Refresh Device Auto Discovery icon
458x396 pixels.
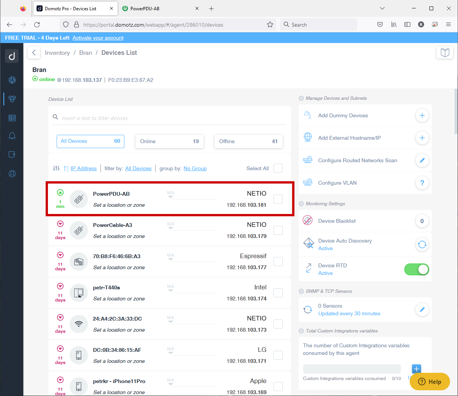click(x=422, y=244)
